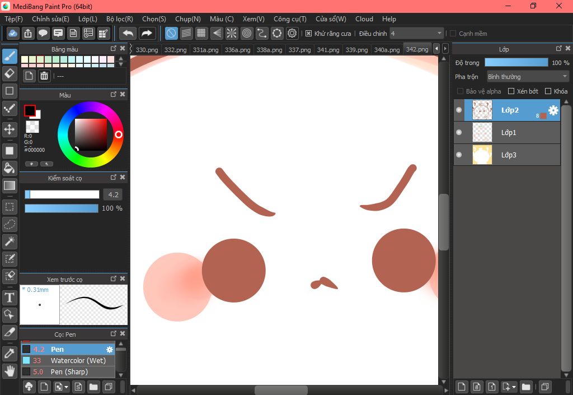Open the Bộ lọc(R) menu
This screenshot has width=573, height=395.
coord(120,19)
